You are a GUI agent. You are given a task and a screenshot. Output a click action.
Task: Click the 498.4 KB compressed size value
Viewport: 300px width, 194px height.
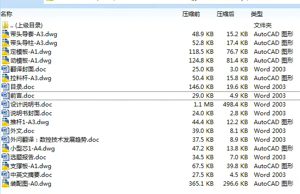[x=235, y=105]
